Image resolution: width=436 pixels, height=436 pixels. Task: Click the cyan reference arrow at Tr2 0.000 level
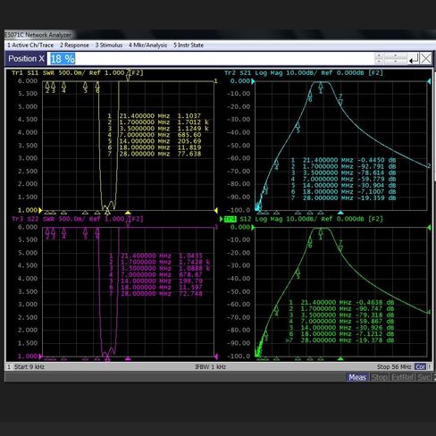[253, 81]
